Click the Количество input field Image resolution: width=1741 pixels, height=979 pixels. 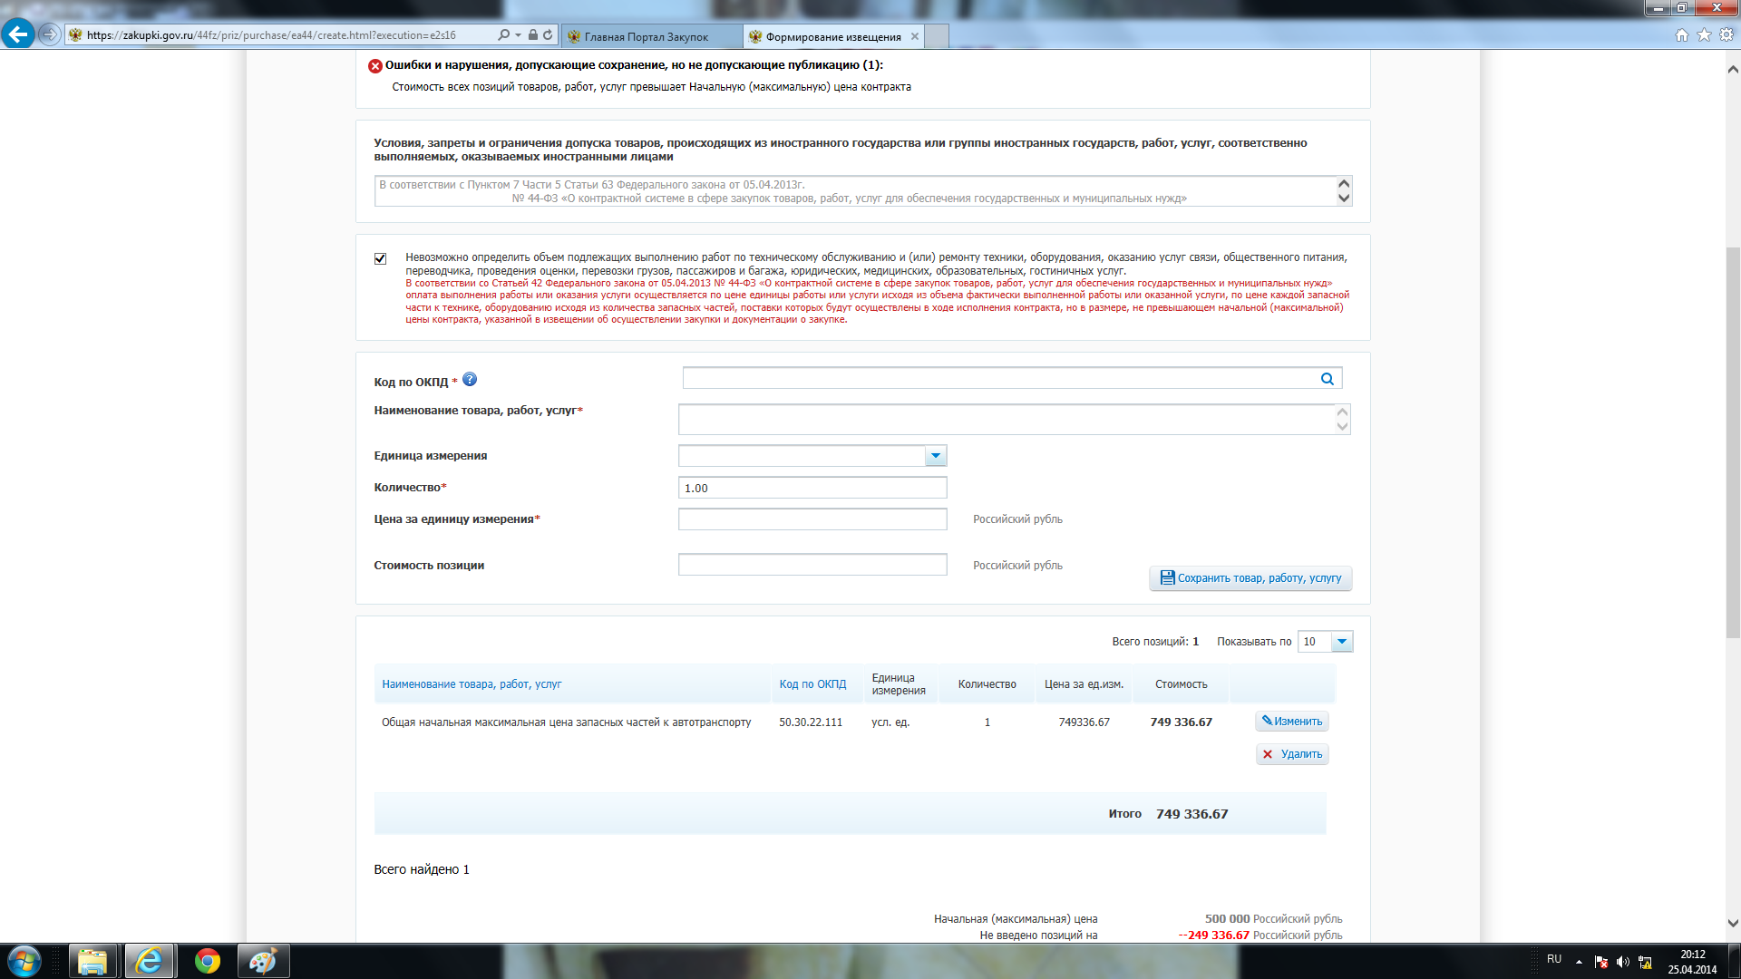coord(812,488)
